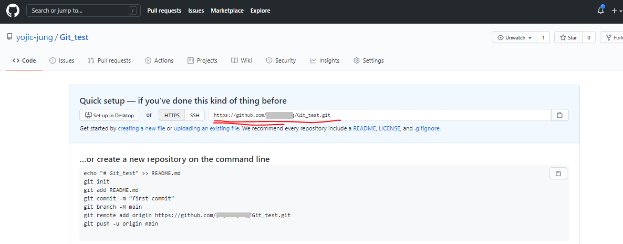Click the LICENSE link

(x=390, y=128)
